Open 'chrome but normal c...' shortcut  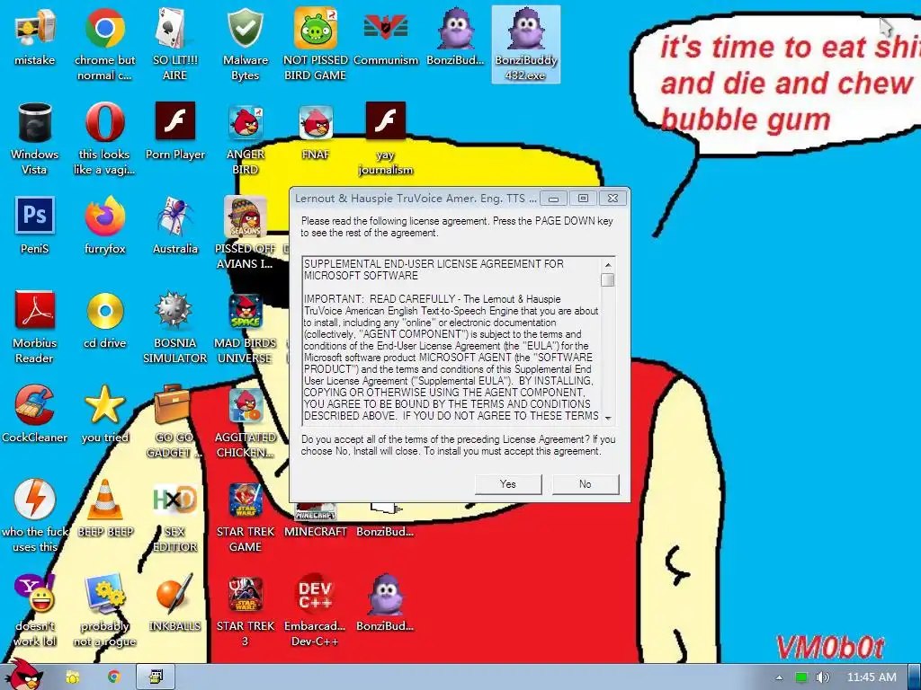[104, 44]
